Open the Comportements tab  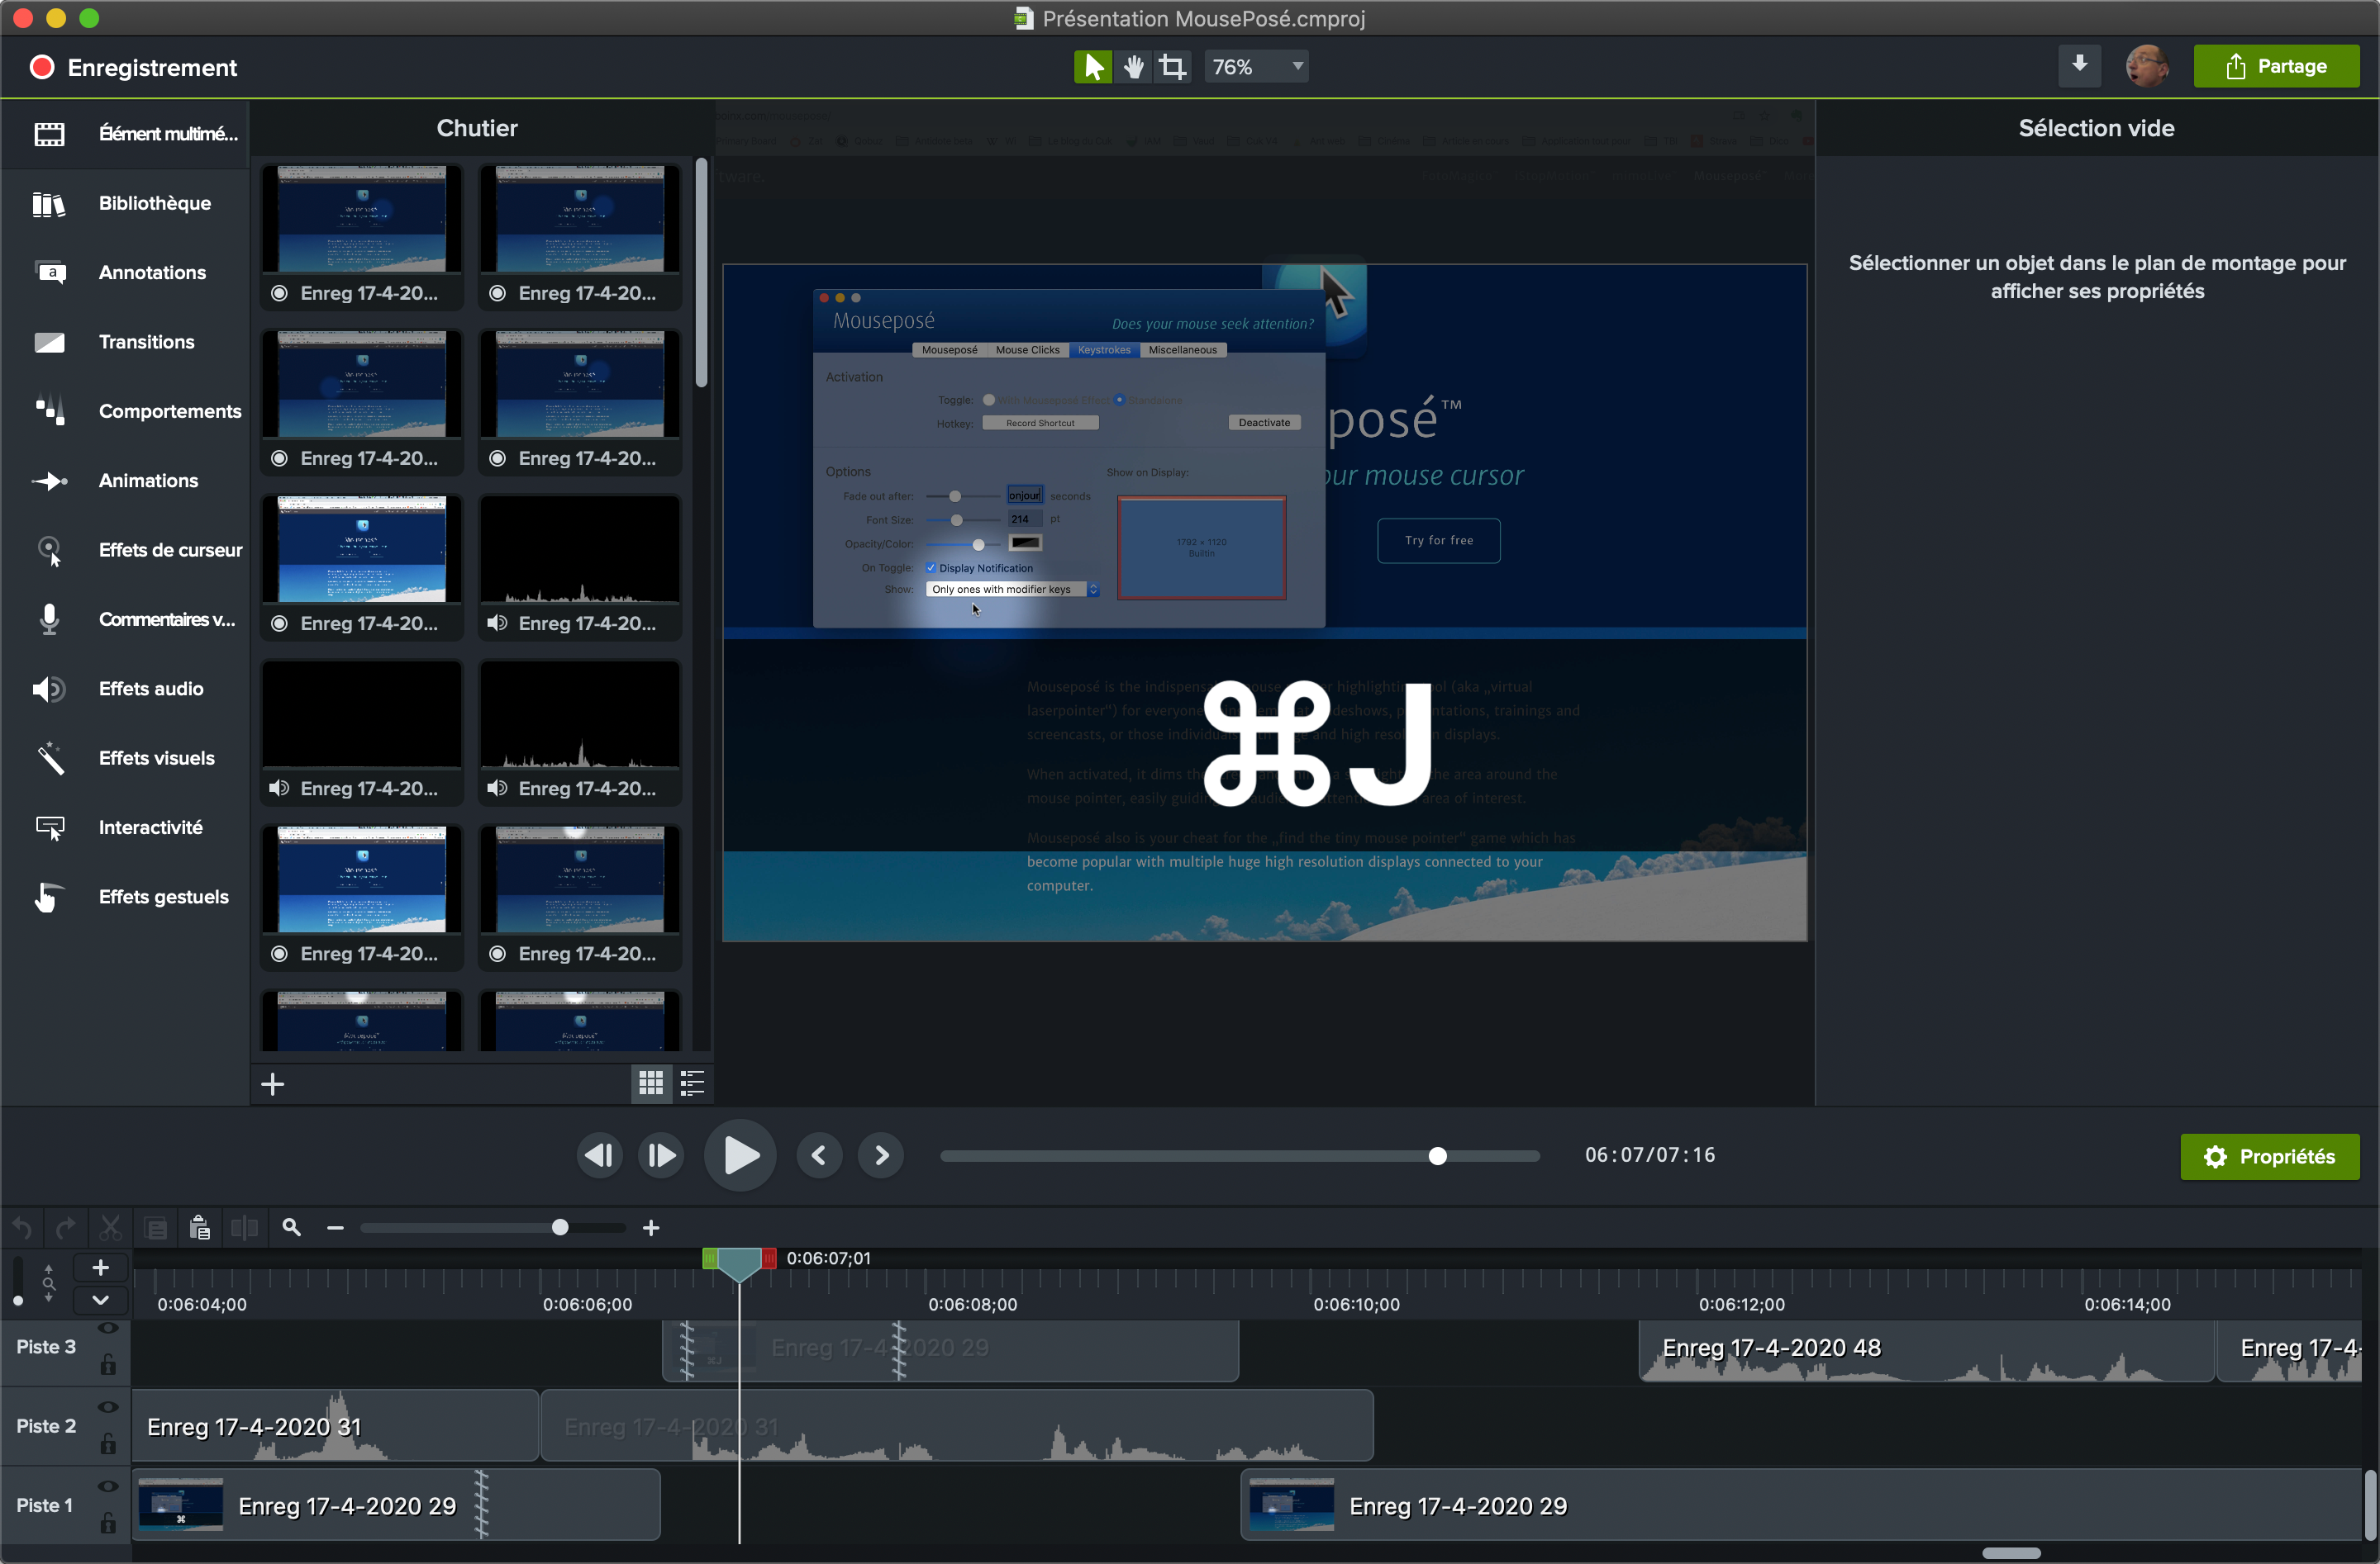pyautogui.click(x=125, y=410)
